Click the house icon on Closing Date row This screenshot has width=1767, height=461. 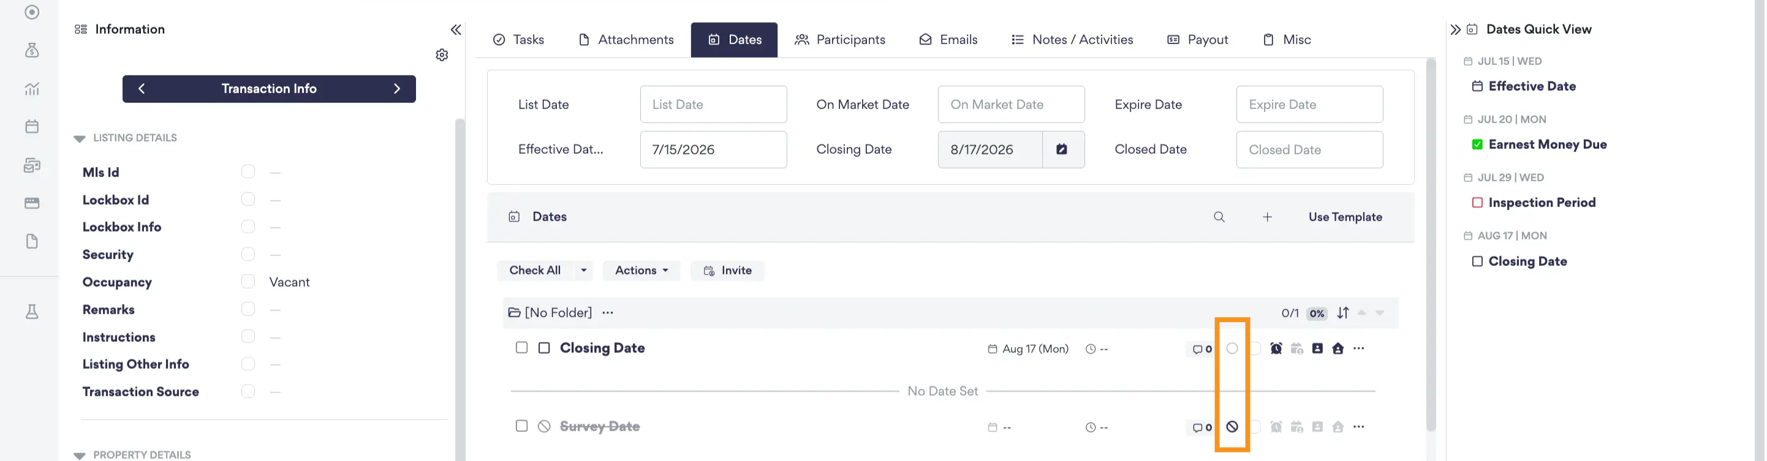[1338, 349]
